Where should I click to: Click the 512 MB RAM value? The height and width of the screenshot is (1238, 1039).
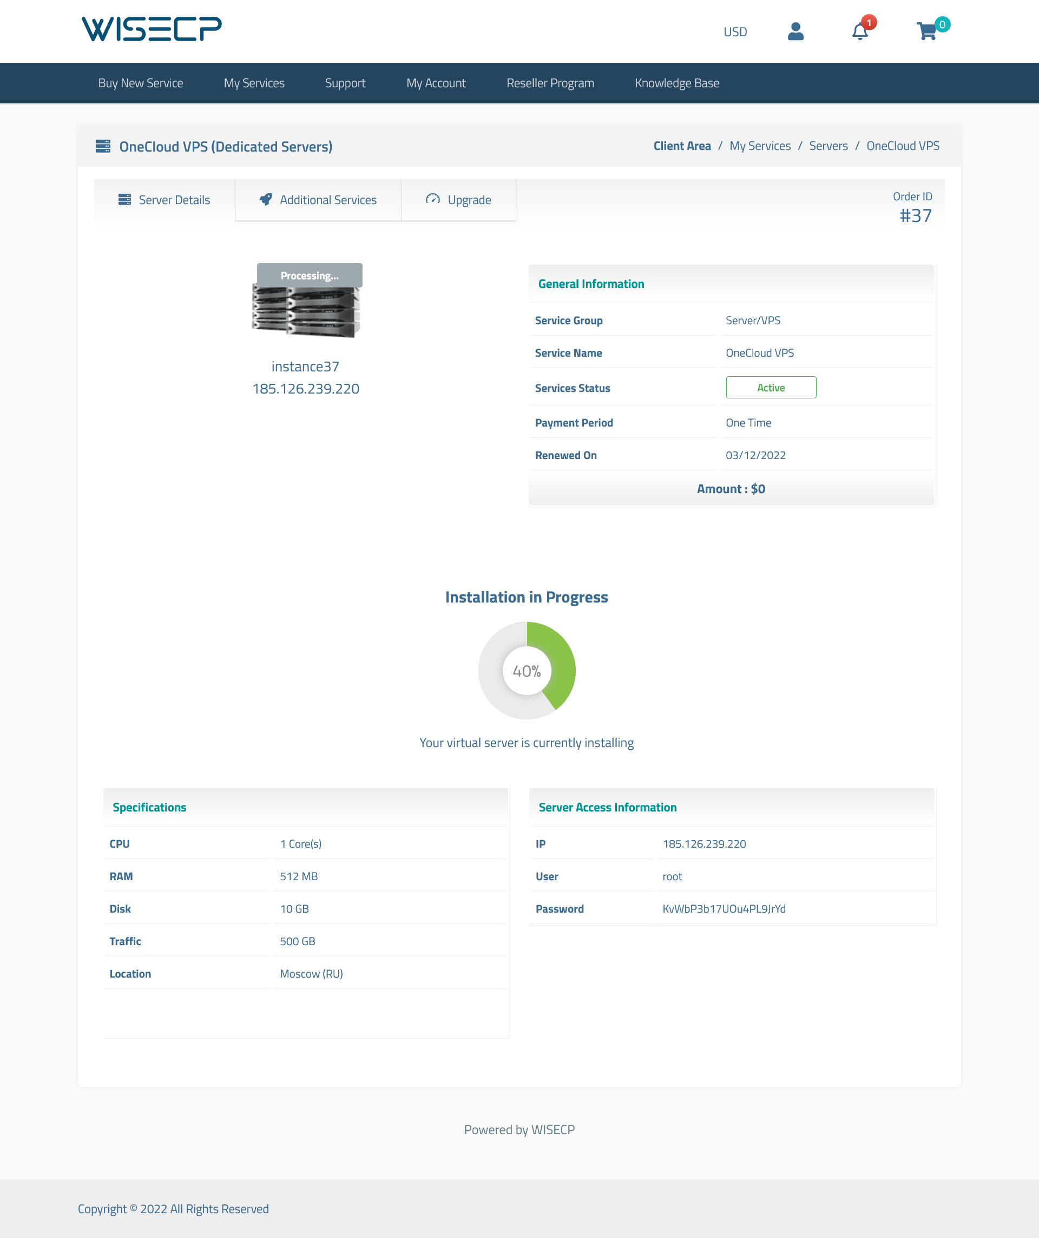tap(298, 876)
